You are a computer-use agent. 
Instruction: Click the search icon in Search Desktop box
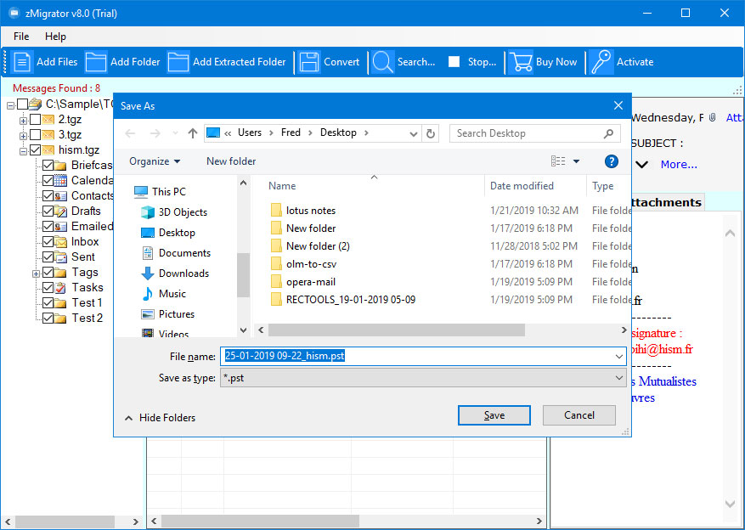click(608, 133)
